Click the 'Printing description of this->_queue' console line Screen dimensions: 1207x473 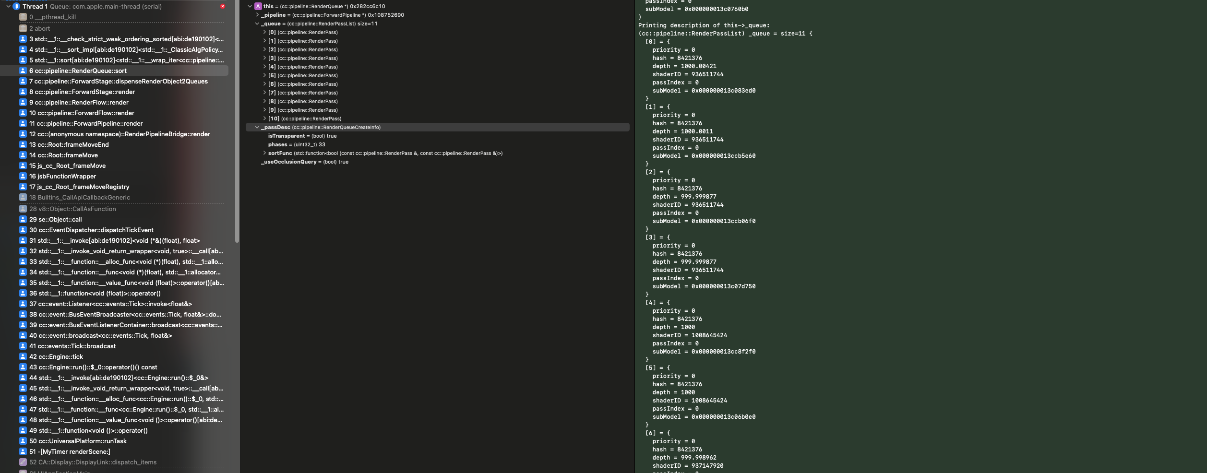click(704, 25)
